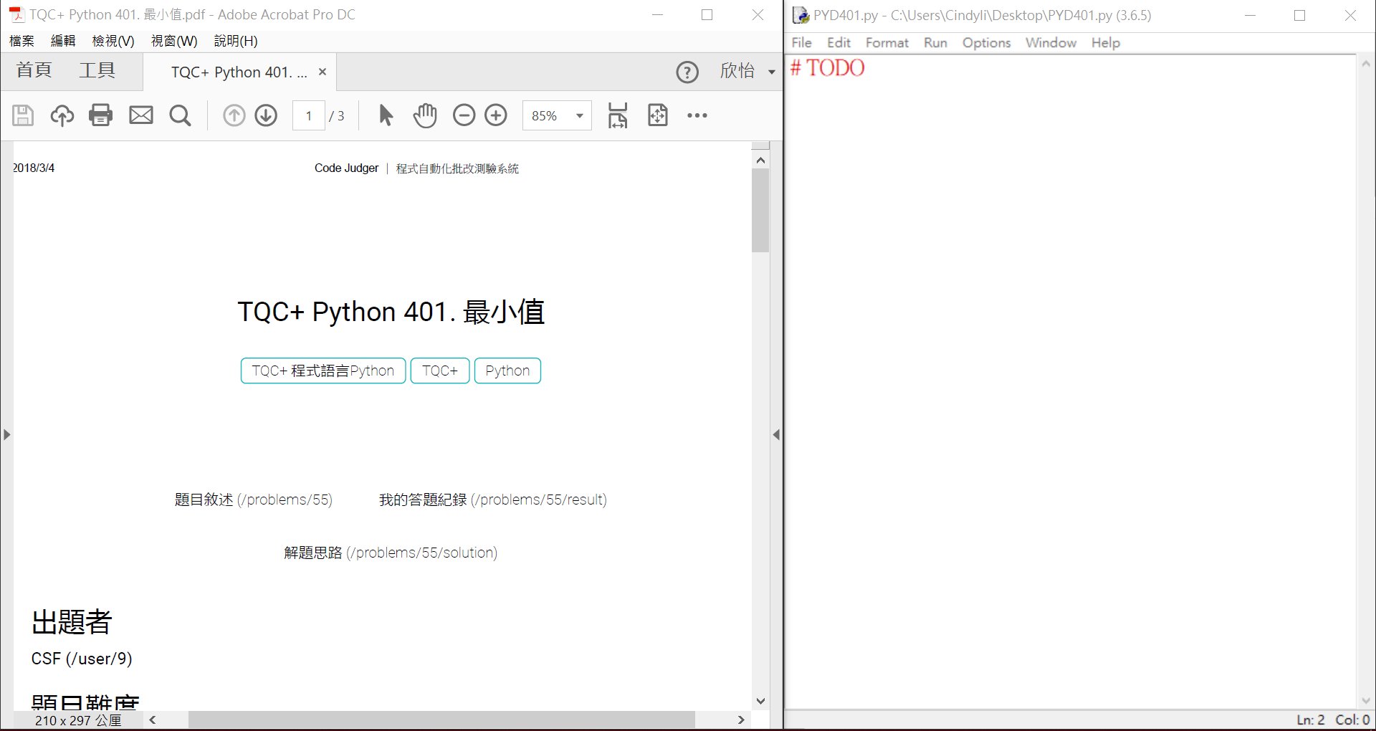Click the 2018/3/4 date text
Screen dimensions: 1376x731
(x=34, y=168)
